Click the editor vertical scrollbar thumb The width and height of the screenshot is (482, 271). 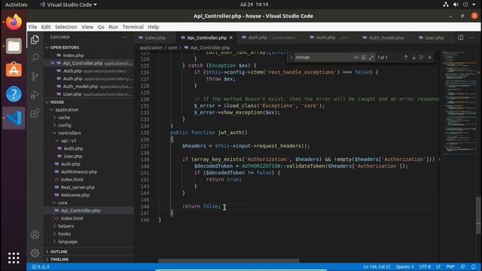tap(478, 215)
